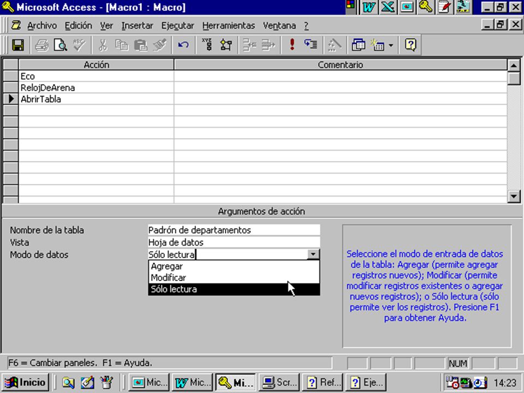Viewport: 524px width, 393px height.
Task: Click the Comentario column header
Action: (340, 64)
